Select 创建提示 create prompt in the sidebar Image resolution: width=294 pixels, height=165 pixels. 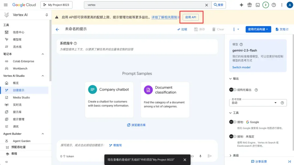click(24, 90)
